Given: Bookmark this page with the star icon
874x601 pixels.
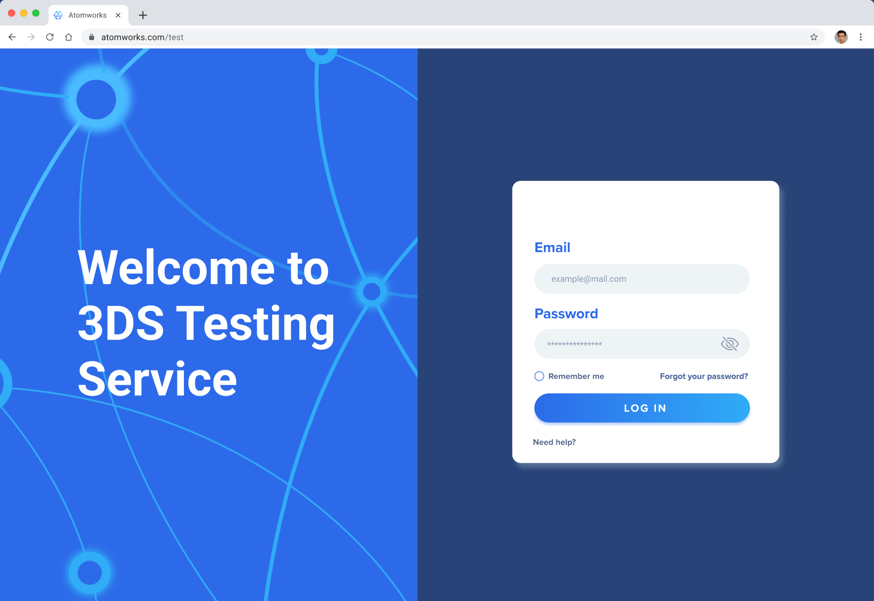Looking at the screenshot, I should click(814, 37).
